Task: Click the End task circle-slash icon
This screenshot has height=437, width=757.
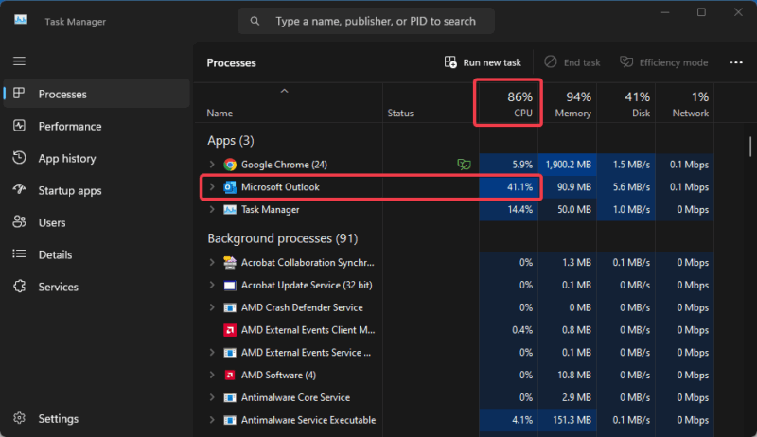Action: [x=551, y=62]
